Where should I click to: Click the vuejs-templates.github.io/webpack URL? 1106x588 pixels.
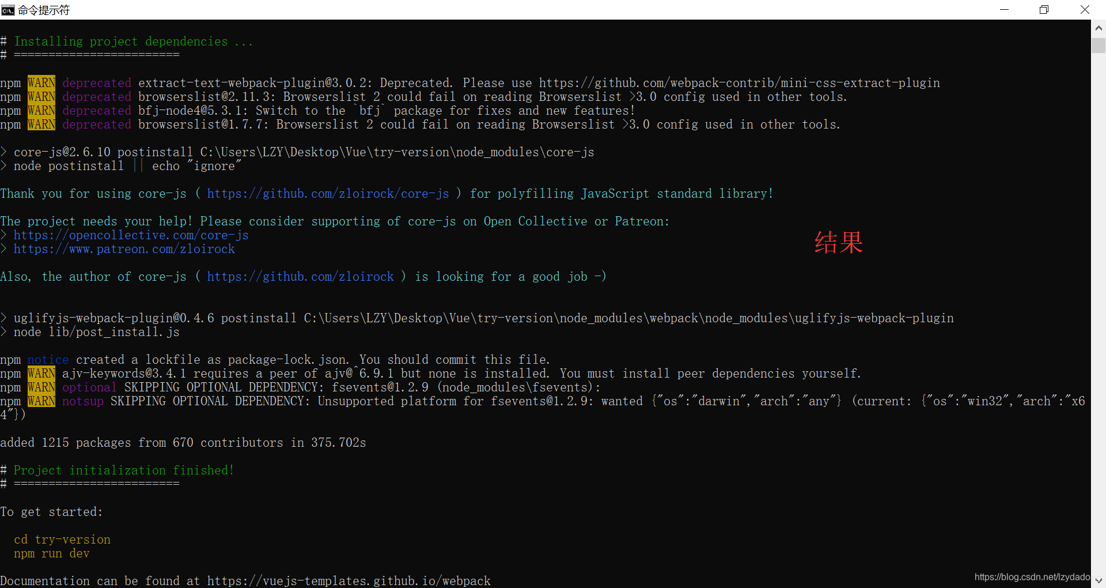tap(349, 581)
